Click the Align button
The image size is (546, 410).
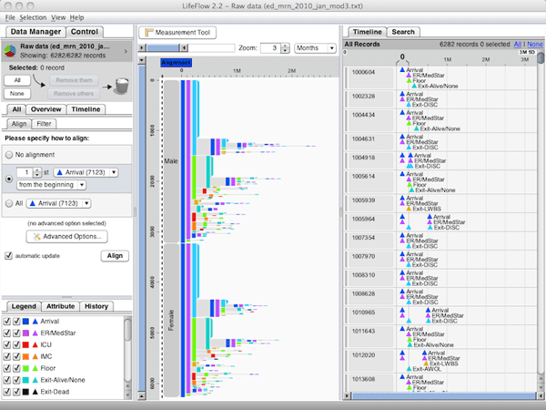pyautogui.click(x=115, y=255)
